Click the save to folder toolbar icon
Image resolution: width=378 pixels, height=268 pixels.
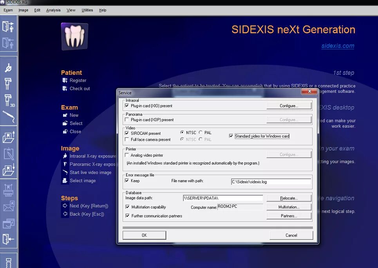click(x=9, y=169)
